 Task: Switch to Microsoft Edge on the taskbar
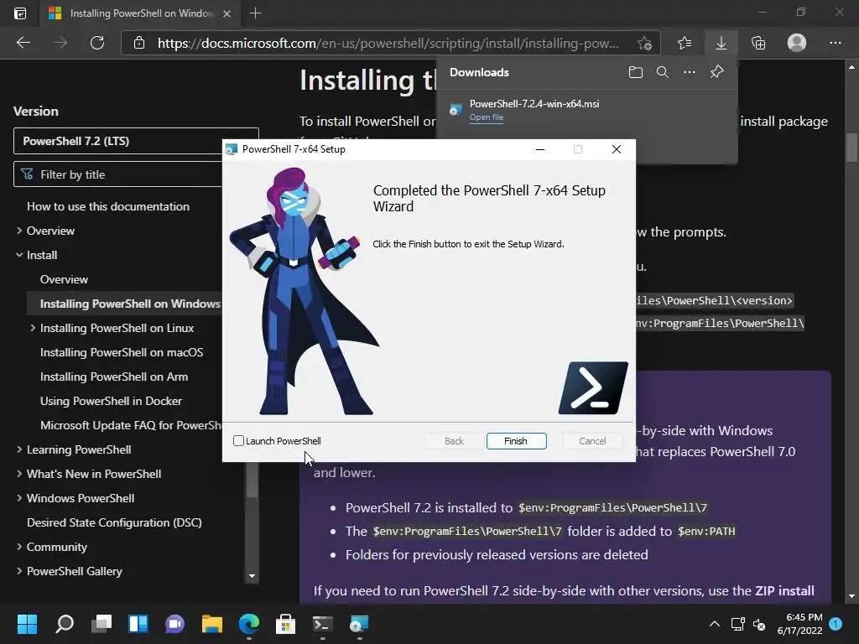(248, 624)
